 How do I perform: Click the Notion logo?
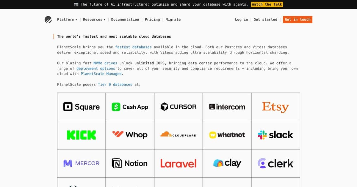point(130,163)
